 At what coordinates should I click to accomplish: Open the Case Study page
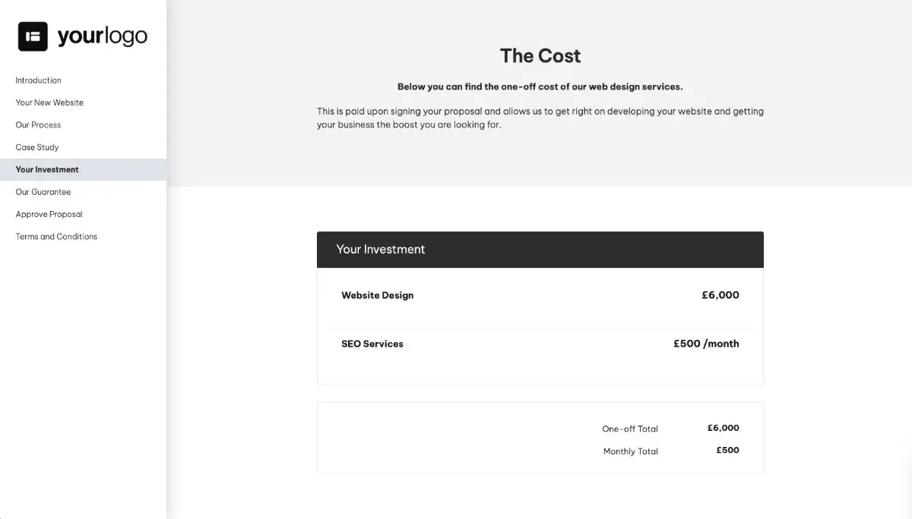[37, 147]
